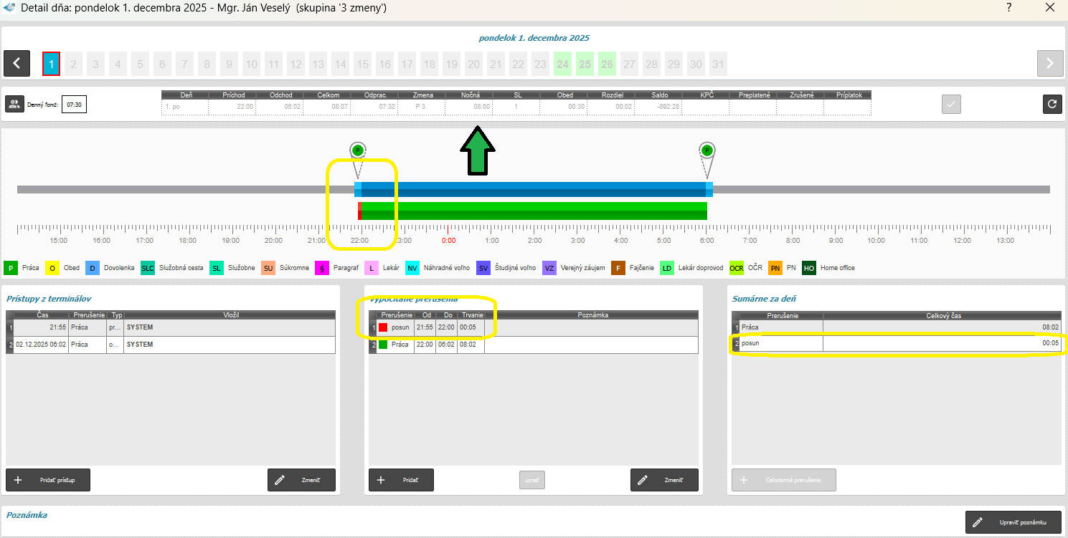Click the Denný fond 07:30 field
The width and height of the screenshot is (1068, 538).
[73, 105]
